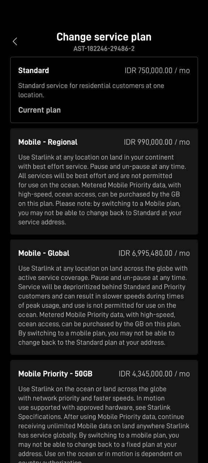Tap the IDR 750,000.00 / mo price
This screenshot has width=208, height=463.
click(x=157, y=71)
